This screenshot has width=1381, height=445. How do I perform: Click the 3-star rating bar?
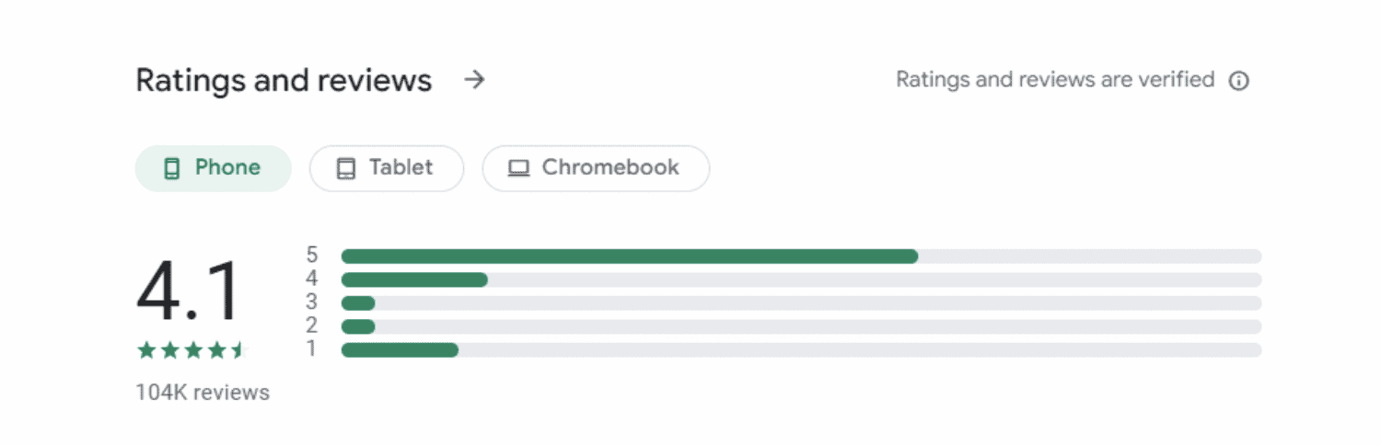pyautogui.click(x=801, y=302)
